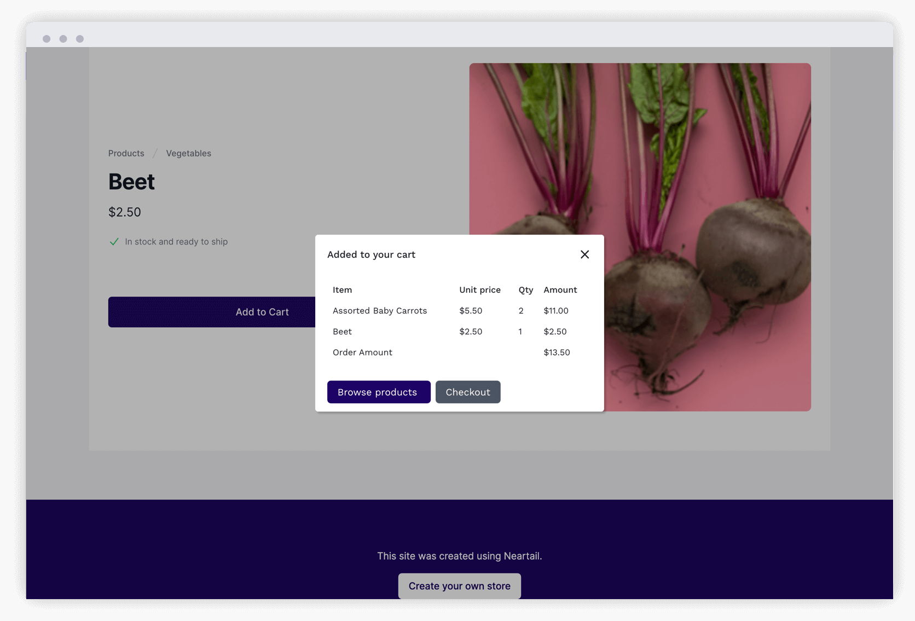Click the yellow macOS minimize dot
The width and height of the screenshot is (915, 621).
coord(63,38)
